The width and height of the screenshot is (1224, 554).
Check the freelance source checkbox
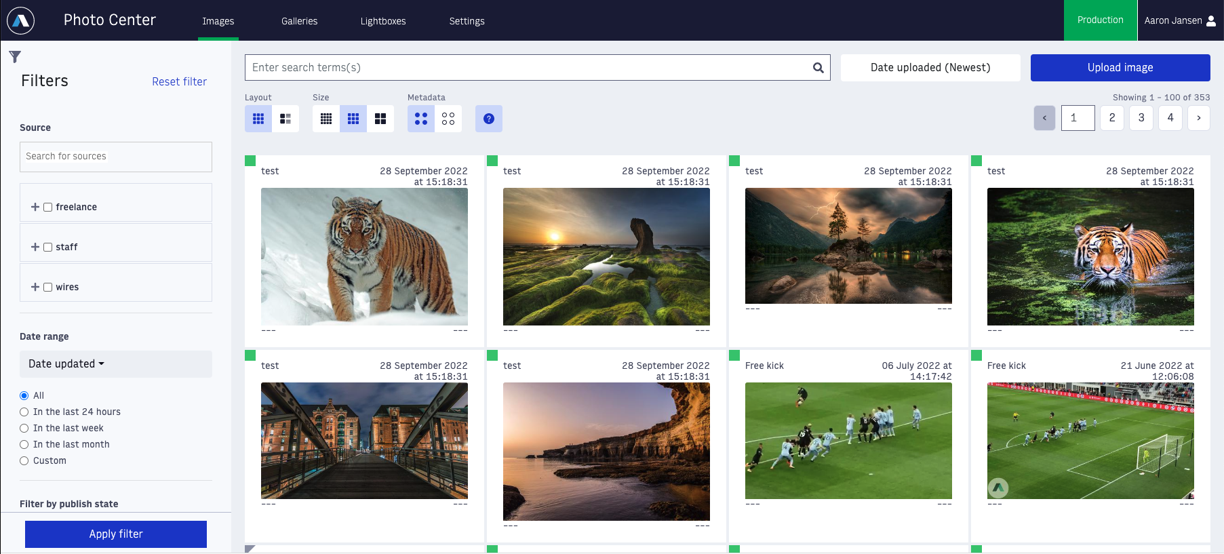coord(48,207)
